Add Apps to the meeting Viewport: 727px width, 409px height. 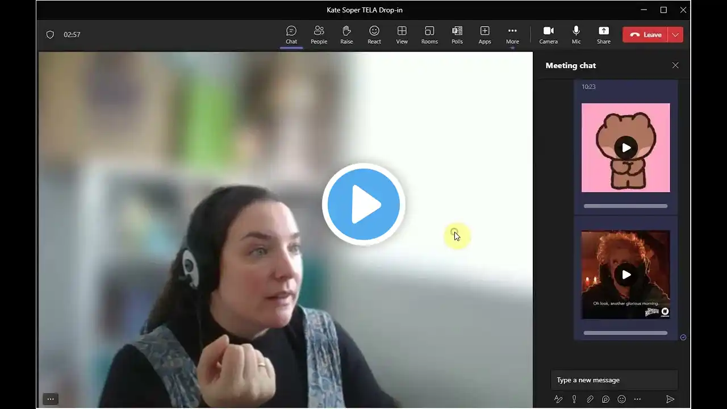484,35
